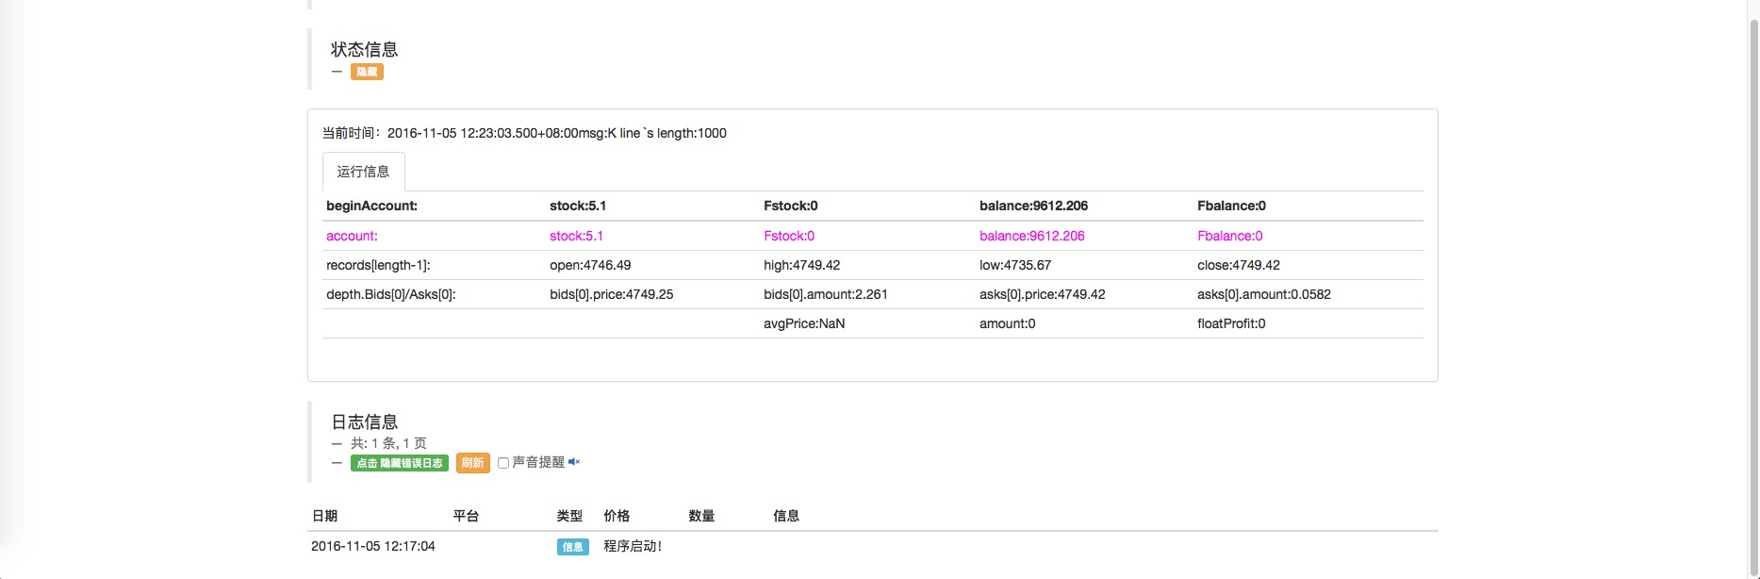
Task: Enable the 声音提醒 sound alert checkbox
Action: 503,463
